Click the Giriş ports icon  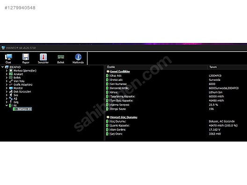pos(11,102)
